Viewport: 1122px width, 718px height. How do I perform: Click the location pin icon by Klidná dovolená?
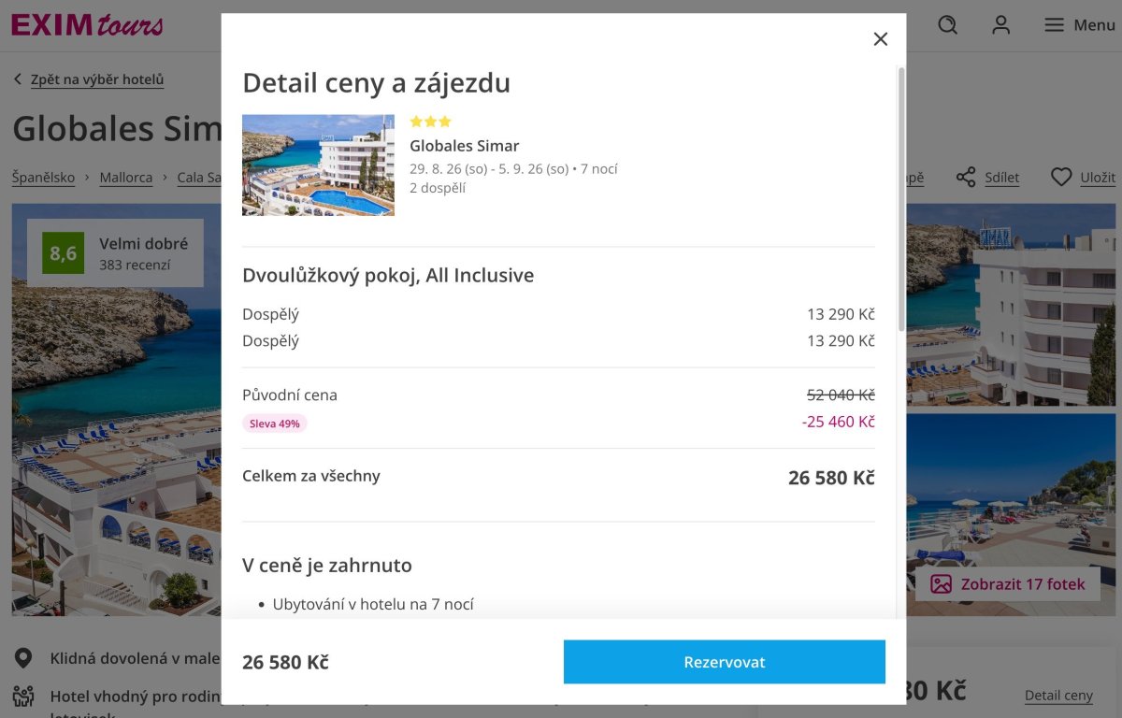coord(23,658)
